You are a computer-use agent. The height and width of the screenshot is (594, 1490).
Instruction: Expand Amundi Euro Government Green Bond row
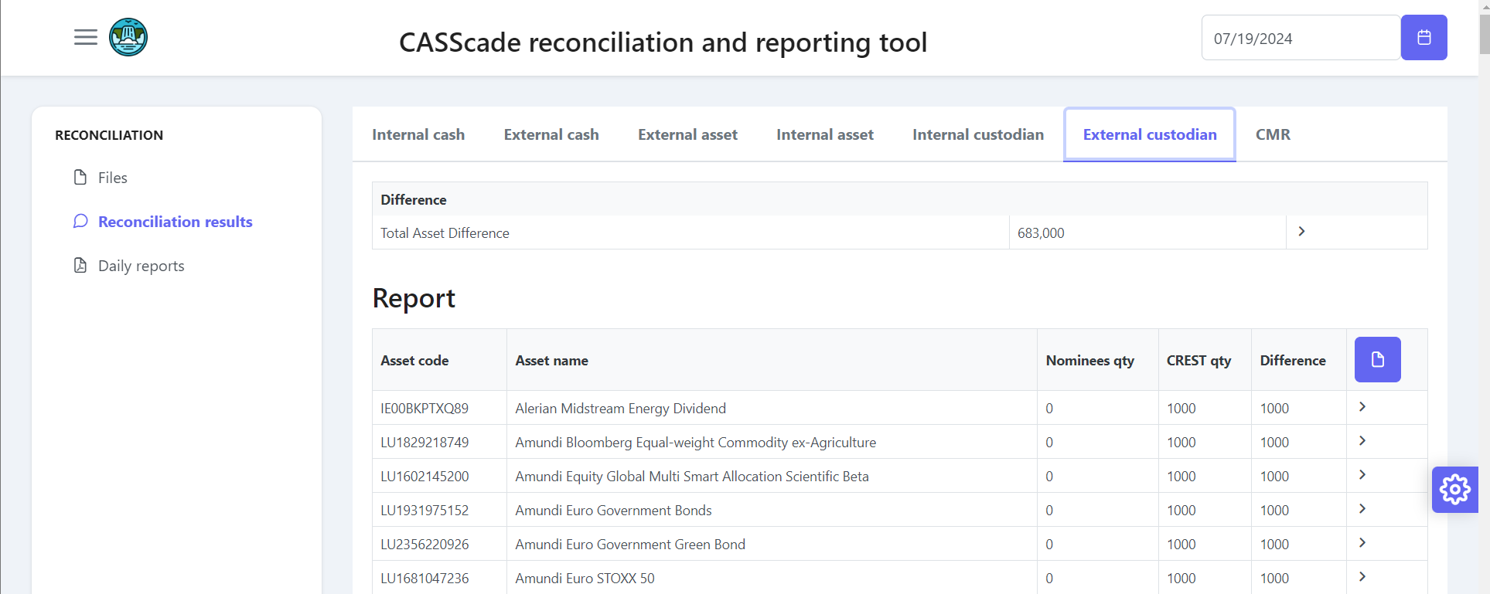click(1362, 543)
